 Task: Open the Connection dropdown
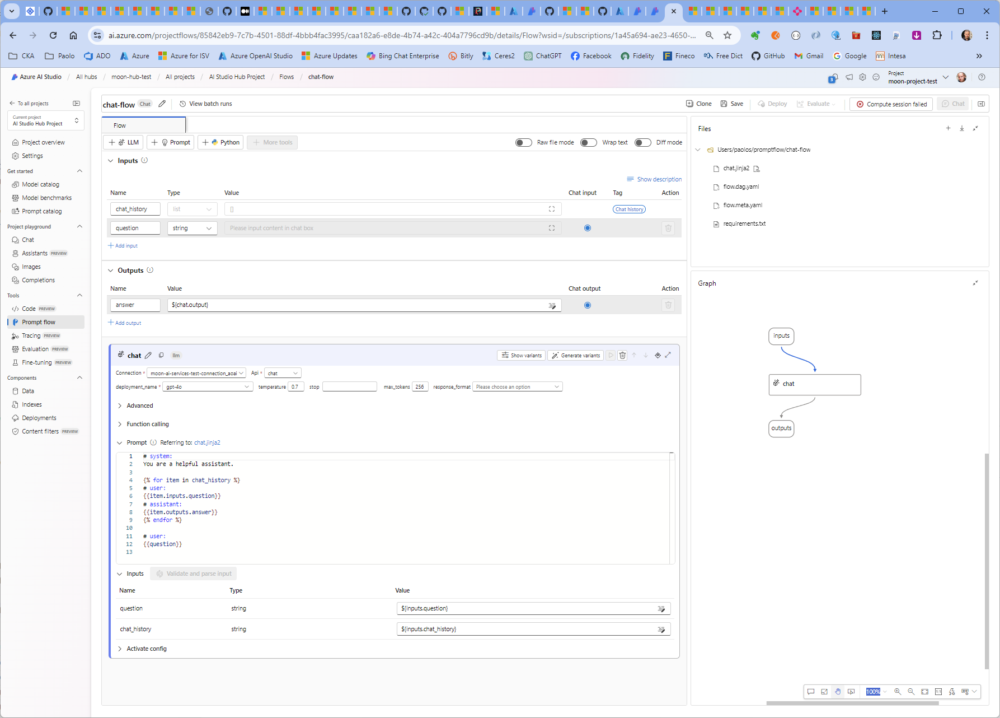tap(196, 373)
